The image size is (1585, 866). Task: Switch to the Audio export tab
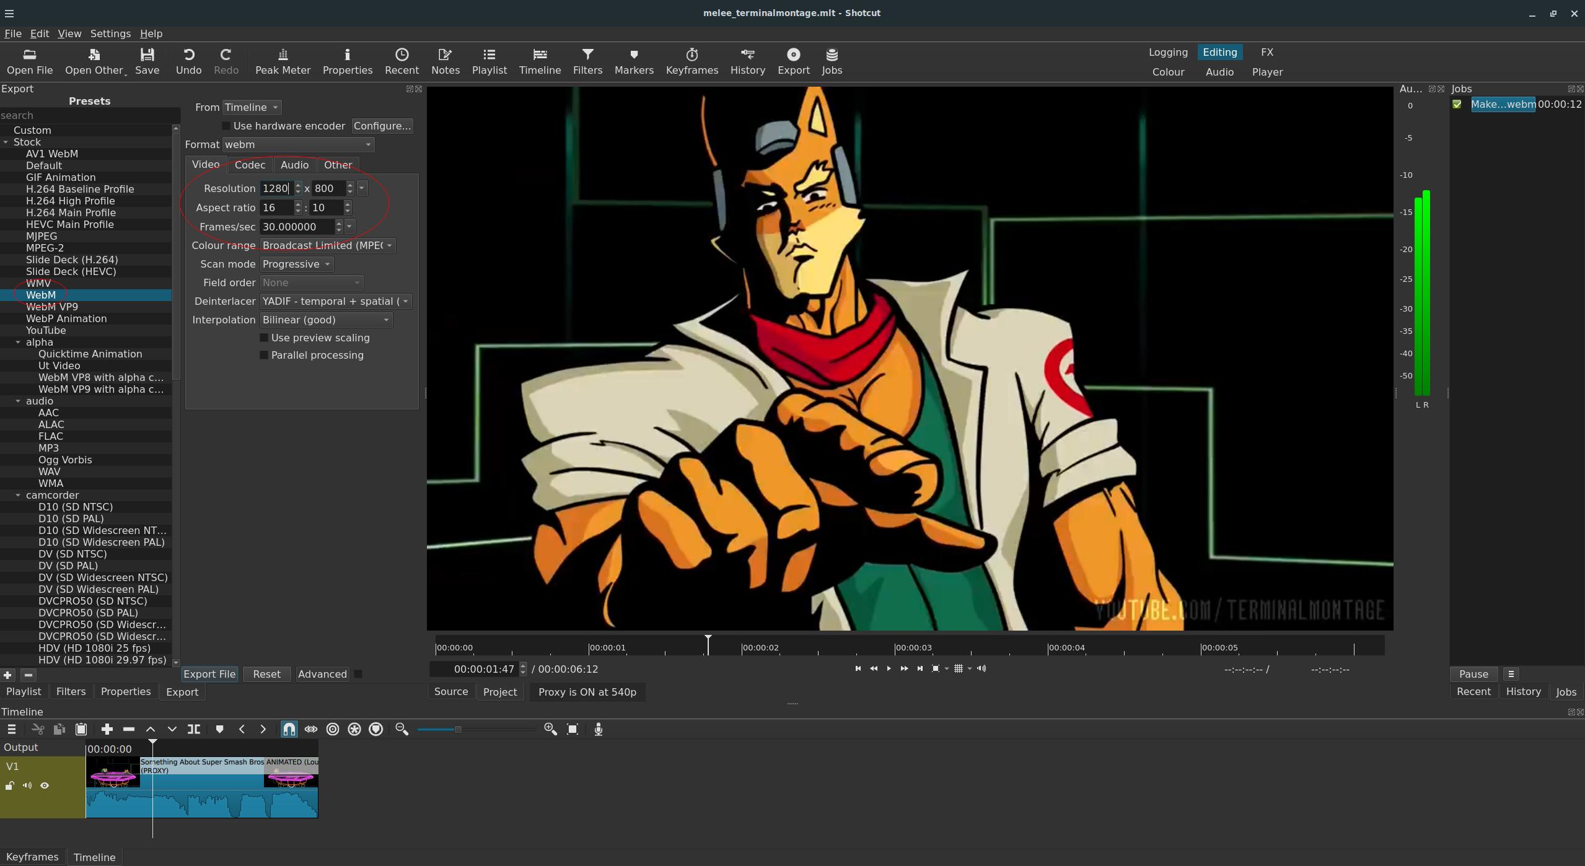tap(294, 165)
